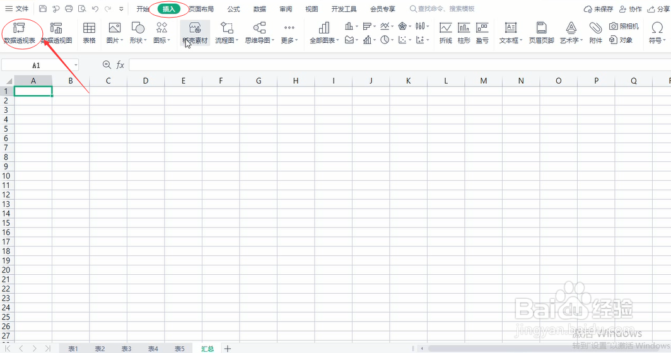This screenshot has width=671, height=353.
Task: Click the redo arrow
Action: 108,9
